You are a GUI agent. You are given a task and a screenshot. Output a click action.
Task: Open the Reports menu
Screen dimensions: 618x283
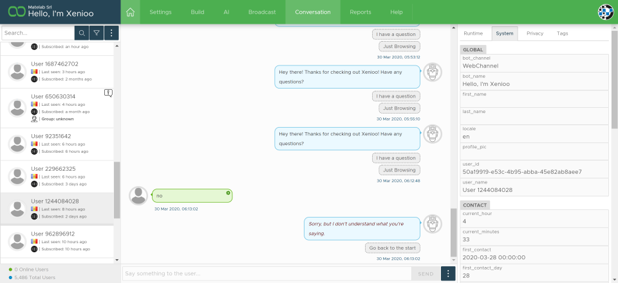point(360,12)
